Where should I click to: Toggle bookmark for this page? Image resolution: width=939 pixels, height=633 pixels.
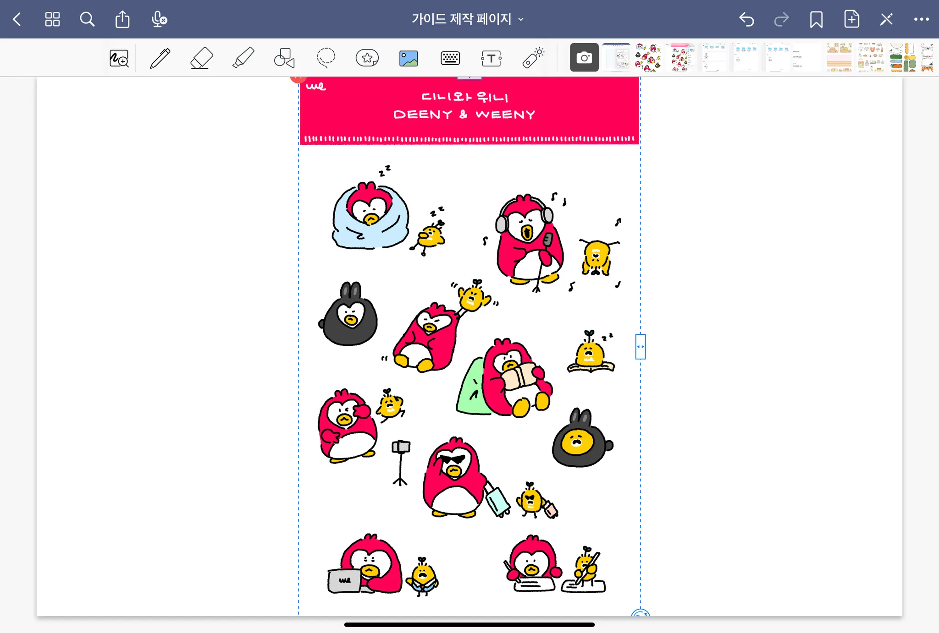coord(816,19)
